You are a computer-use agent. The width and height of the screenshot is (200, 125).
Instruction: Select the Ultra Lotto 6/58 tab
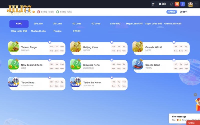tap(19, 31)
